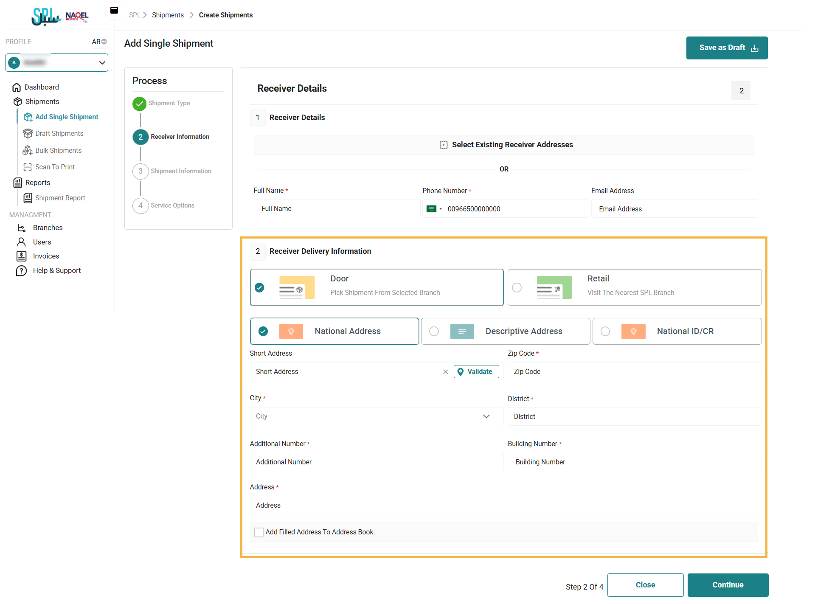
Task: Click the sidebar collapse icon near breadcrumb
Action: tap(114, 11)
